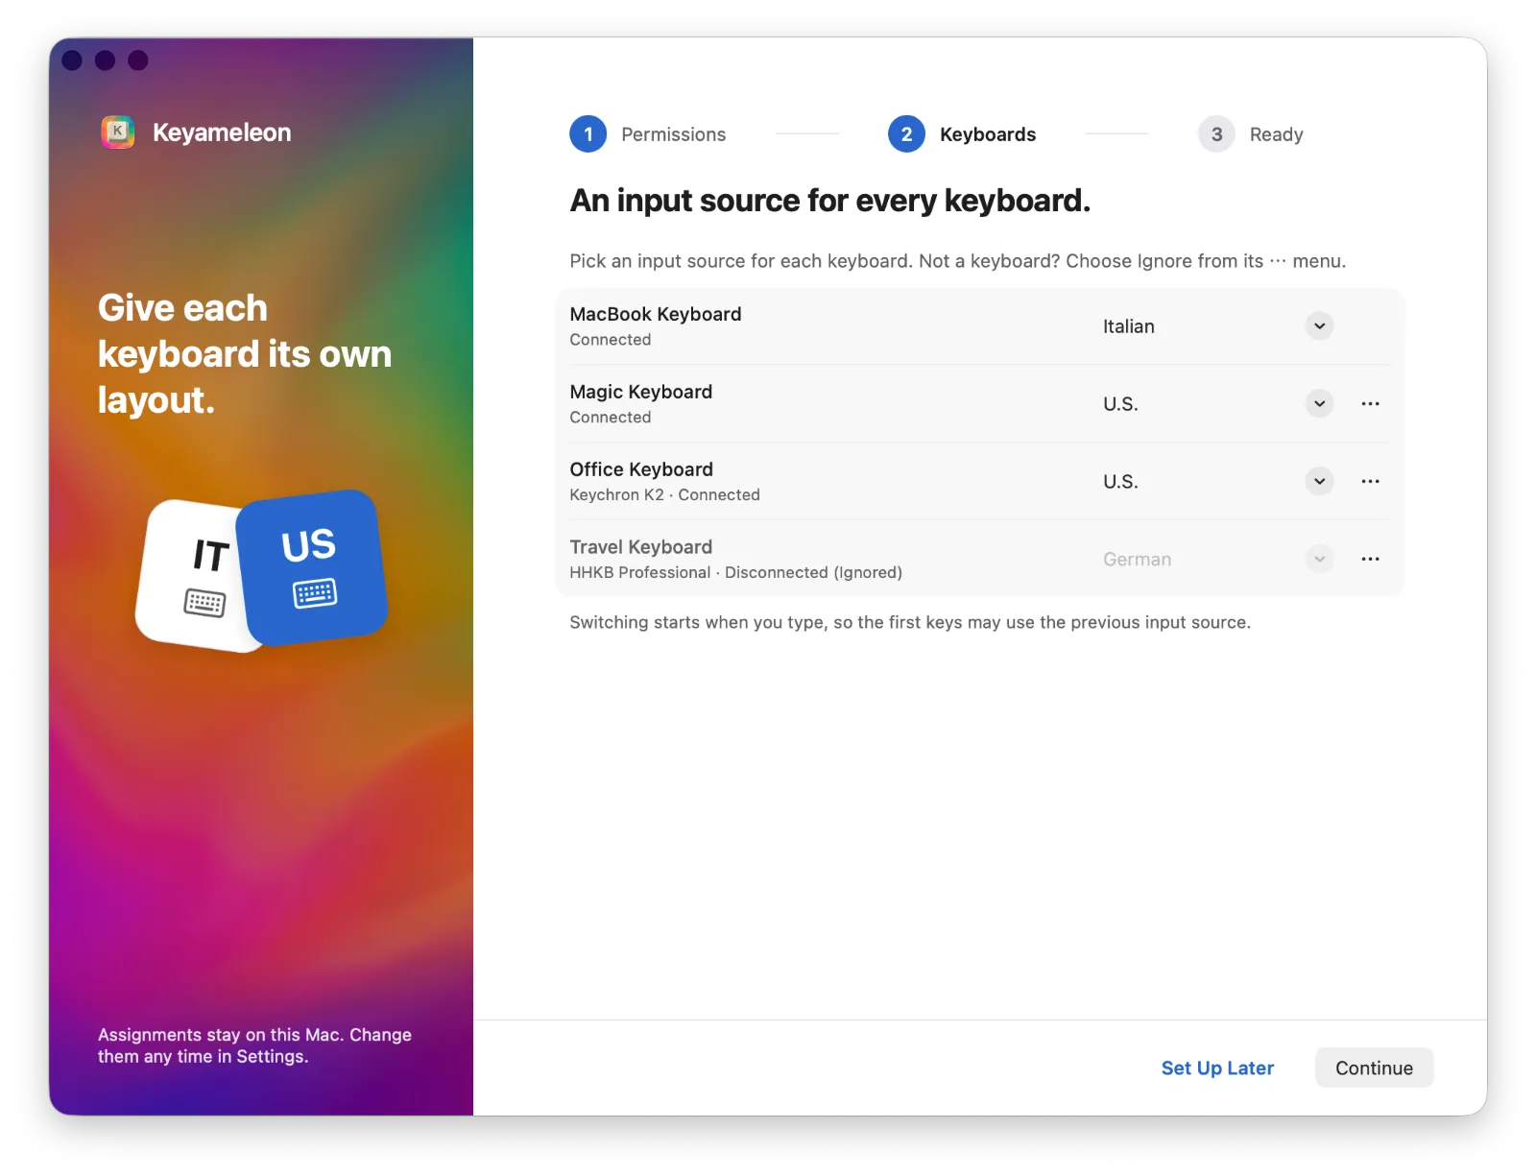Expand the Travel Keyboard input source chevron
Image resolution: width=1536 pixels, height=1176 pixels.
(1320, 559)
